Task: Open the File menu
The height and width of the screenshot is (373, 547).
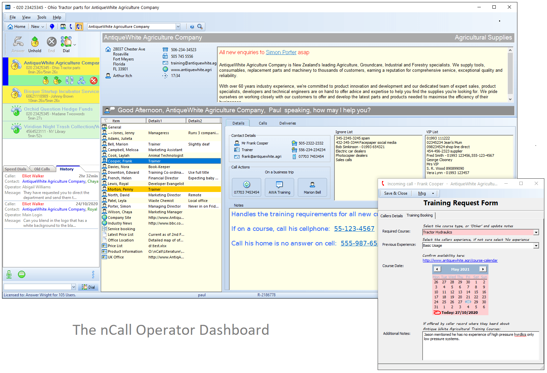Action: [x=13, y=17]
